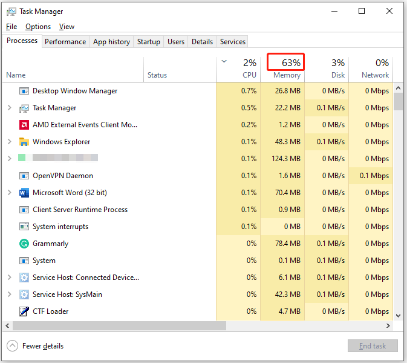Maximize the Task Manager window

pos(362,11)
